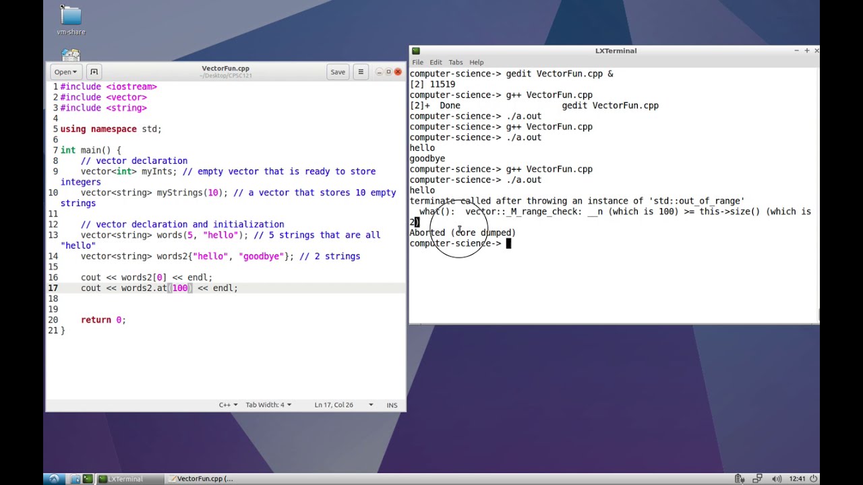Close the gedit VectorFun.cpp window
The width and height of the screenshot is (863, 485).
pyautogui.click(x=398, y=72)
